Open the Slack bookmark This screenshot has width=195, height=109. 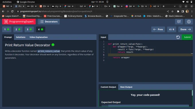click(x=175, y=16)
